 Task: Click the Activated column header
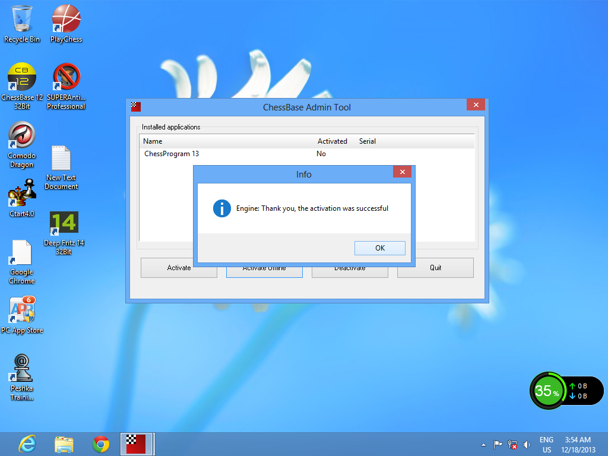tap(332, 141)
